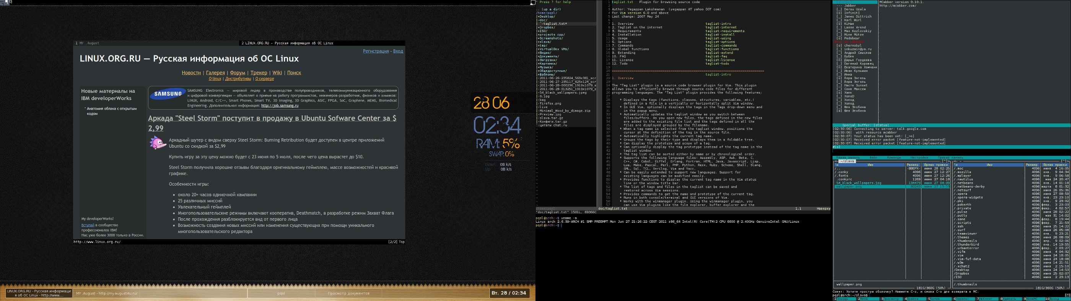Click the 10 Выход function key in MC

click(1058, 299)
